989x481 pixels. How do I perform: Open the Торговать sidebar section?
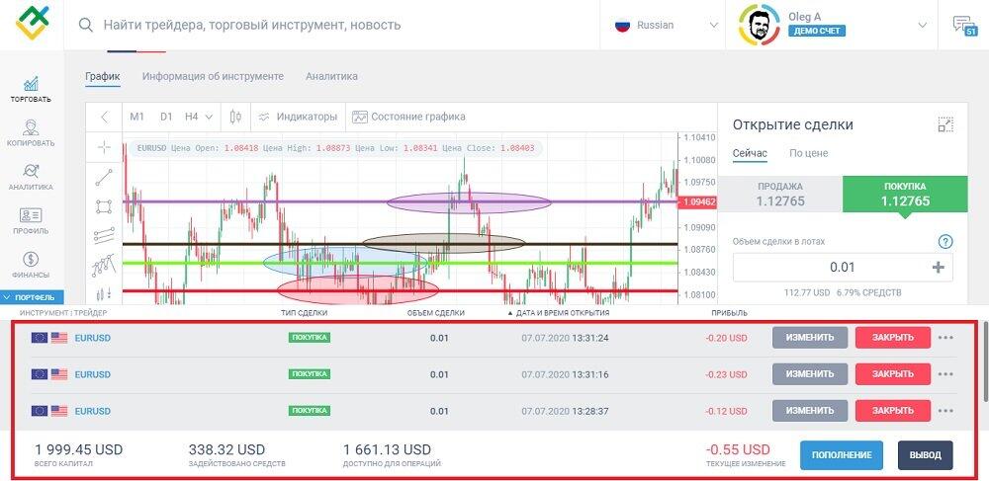[31, 90]
